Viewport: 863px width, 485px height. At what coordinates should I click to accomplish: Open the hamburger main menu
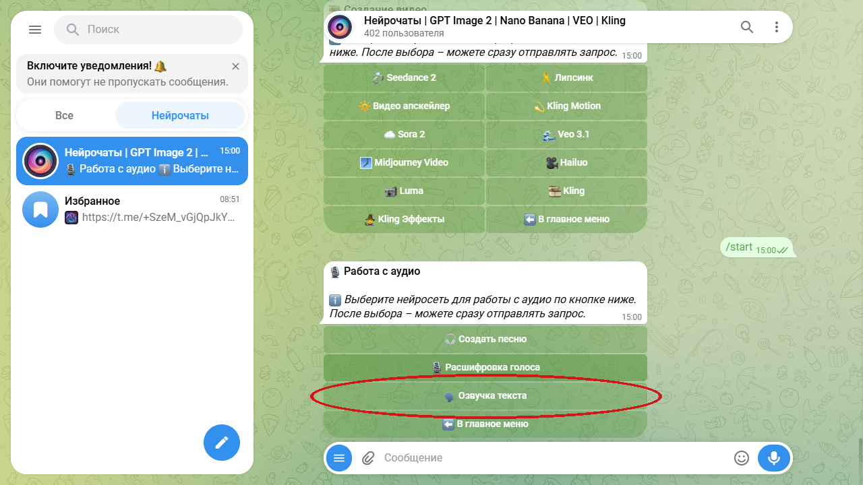(35, 30)
